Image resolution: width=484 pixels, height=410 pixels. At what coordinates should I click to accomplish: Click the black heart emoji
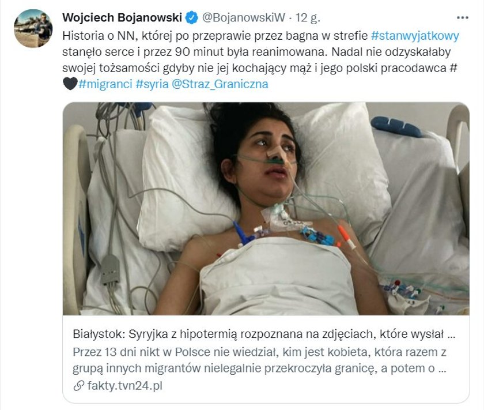pos(70,84)
